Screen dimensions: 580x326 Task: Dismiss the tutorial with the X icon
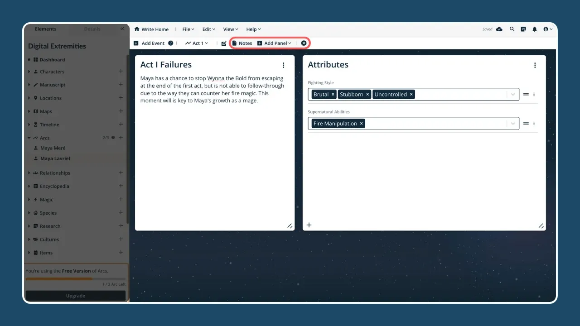pyautogui.click(x=304, y=43)
